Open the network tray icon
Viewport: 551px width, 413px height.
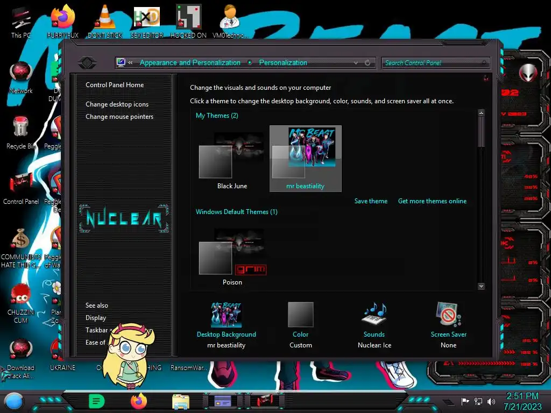pos(478,401)
